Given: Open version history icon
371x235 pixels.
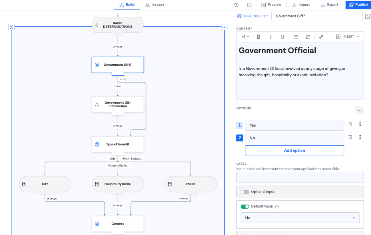Looking at the screenshot, I should pos(236,5).
